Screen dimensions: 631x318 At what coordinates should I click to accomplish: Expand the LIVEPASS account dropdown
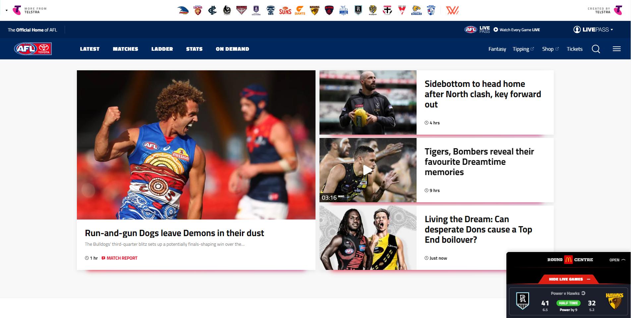point(593,30)
